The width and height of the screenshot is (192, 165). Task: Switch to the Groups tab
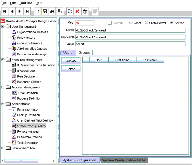click(x=84, y=53)
